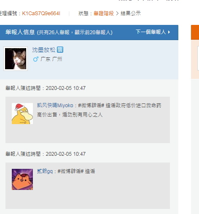Click username 沈墨放松
This screenshot has width=199, height=214.
44,50
